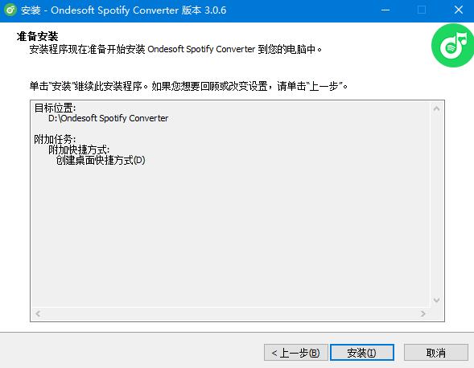This screenshot has width=474, height=368.
Task: Cancel setup with 取消 button
Action: [435, 352]
